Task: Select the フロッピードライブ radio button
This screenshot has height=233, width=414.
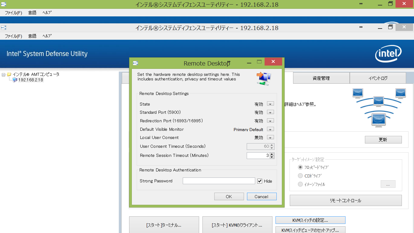Action: point(300,167)
